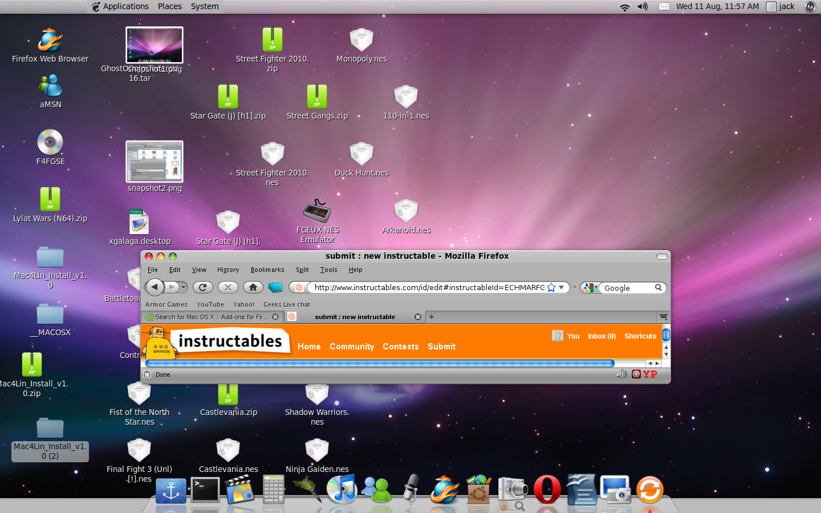The height and width of the screenshot is (513, 821).
Task: Start the search with the magnifier icon
Action: point(659,288)
